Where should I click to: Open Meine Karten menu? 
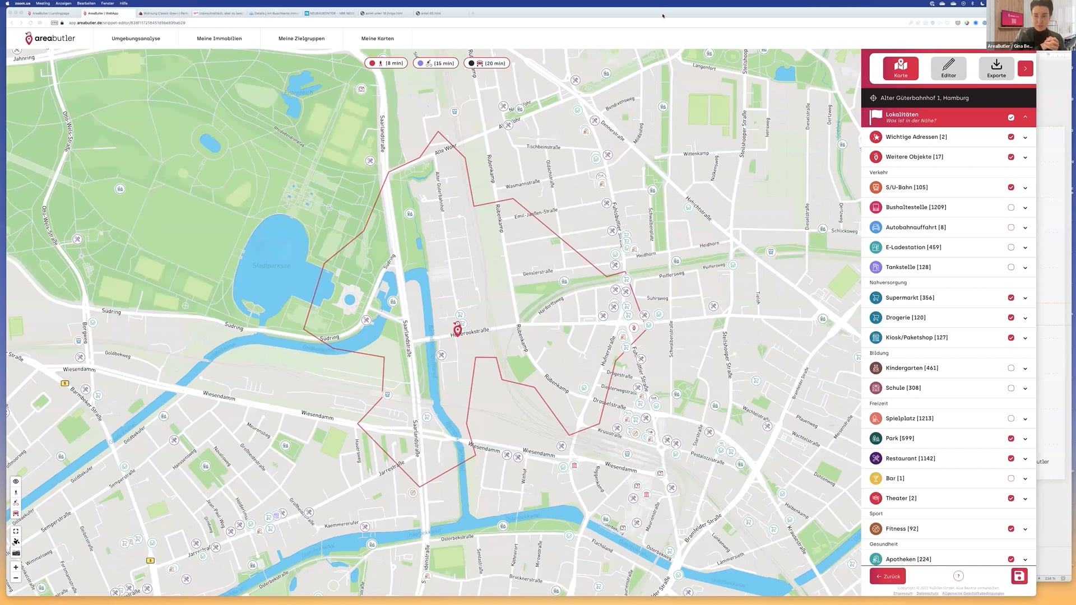[378, 39]
